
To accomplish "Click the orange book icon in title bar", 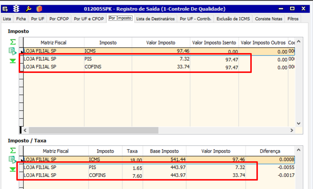I will (x=39, y=9).
